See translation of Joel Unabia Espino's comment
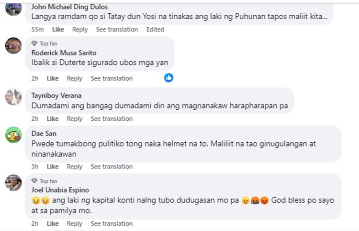359x231 pixels. tap(112, 223)
